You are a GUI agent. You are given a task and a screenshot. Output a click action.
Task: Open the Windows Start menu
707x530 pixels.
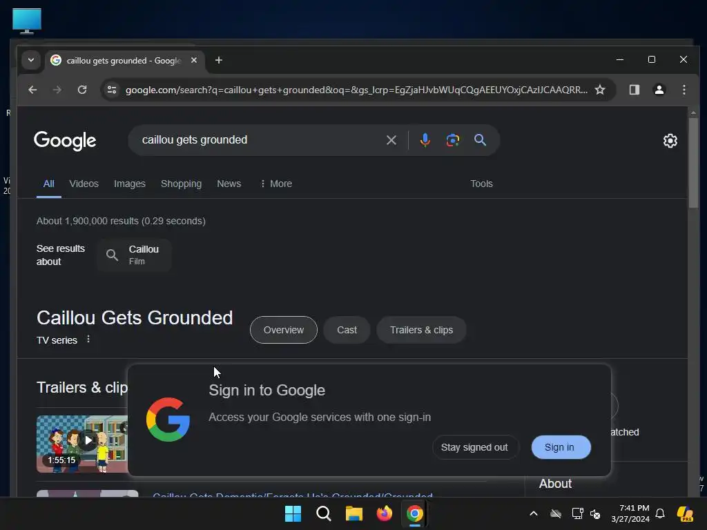point(293,513)
